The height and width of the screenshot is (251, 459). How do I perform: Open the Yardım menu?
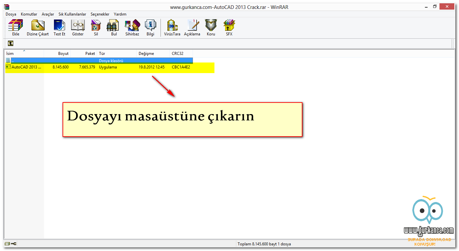click(120, 14)
